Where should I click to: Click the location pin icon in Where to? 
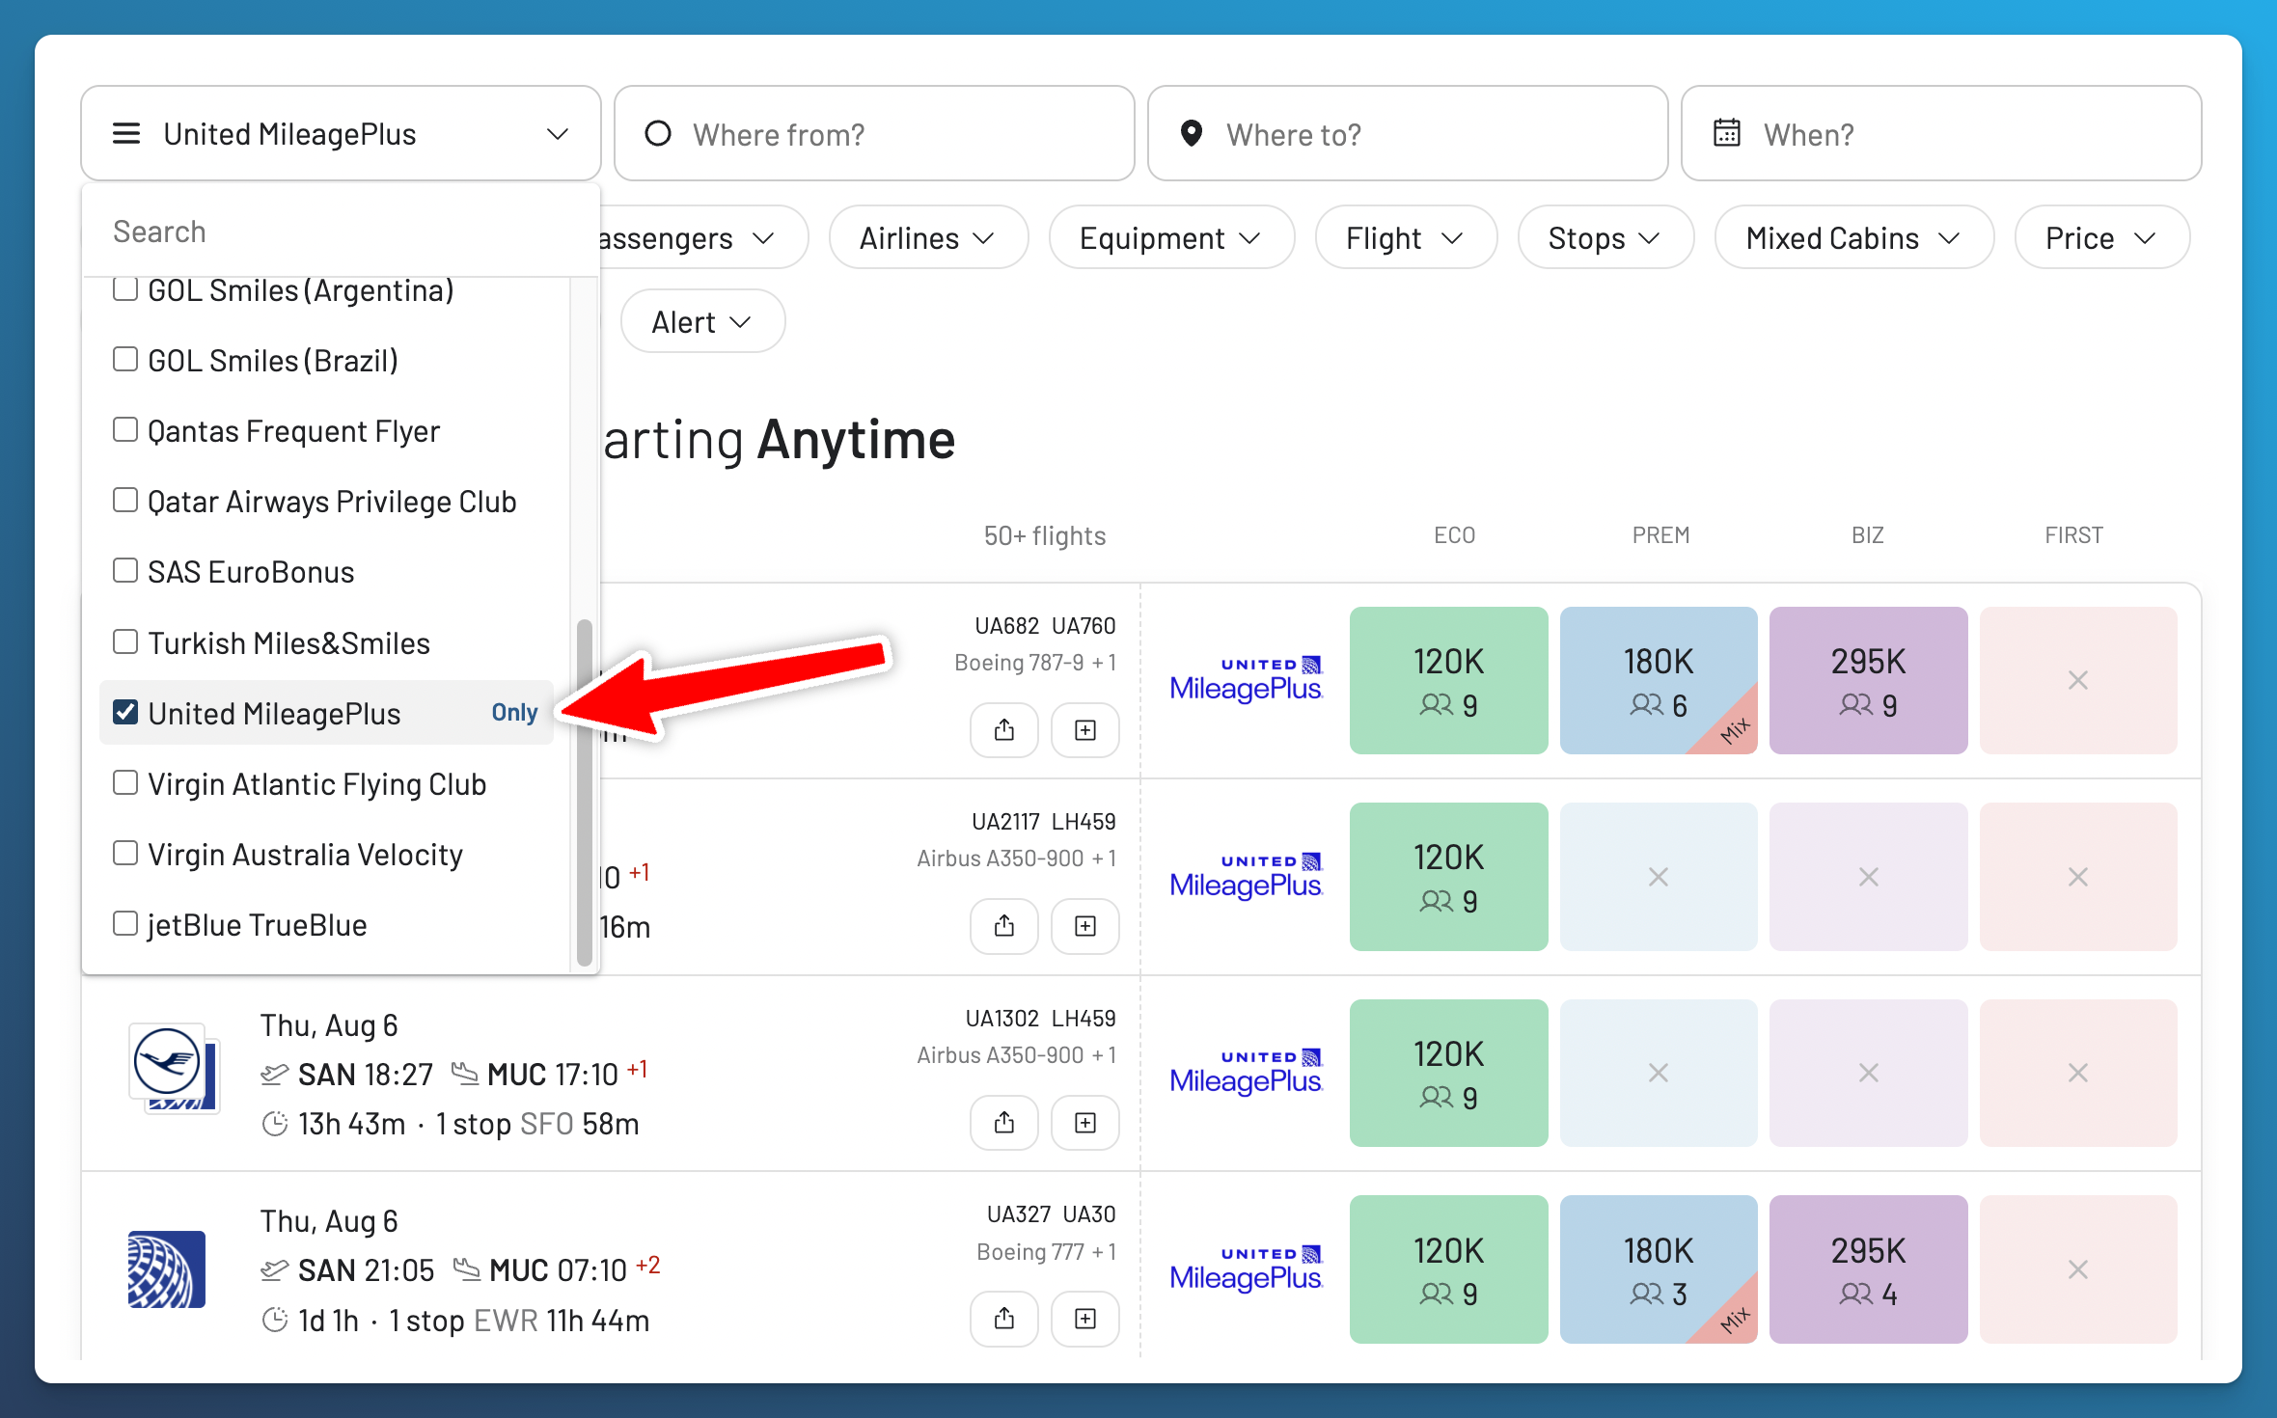click(1192, 133)
